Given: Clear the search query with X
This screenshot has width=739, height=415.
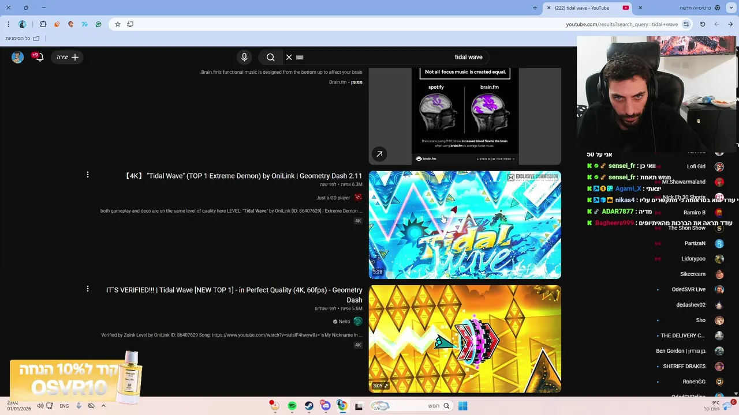Looking at the screenshot, I should pyautogui.click(x=289, y=57).
